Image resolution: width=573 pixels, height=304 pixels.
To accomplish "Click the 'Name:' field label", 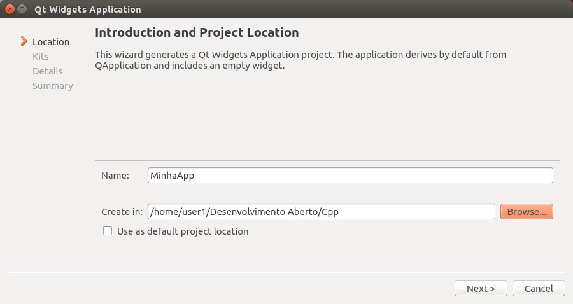I will click(x=115, y=175).
